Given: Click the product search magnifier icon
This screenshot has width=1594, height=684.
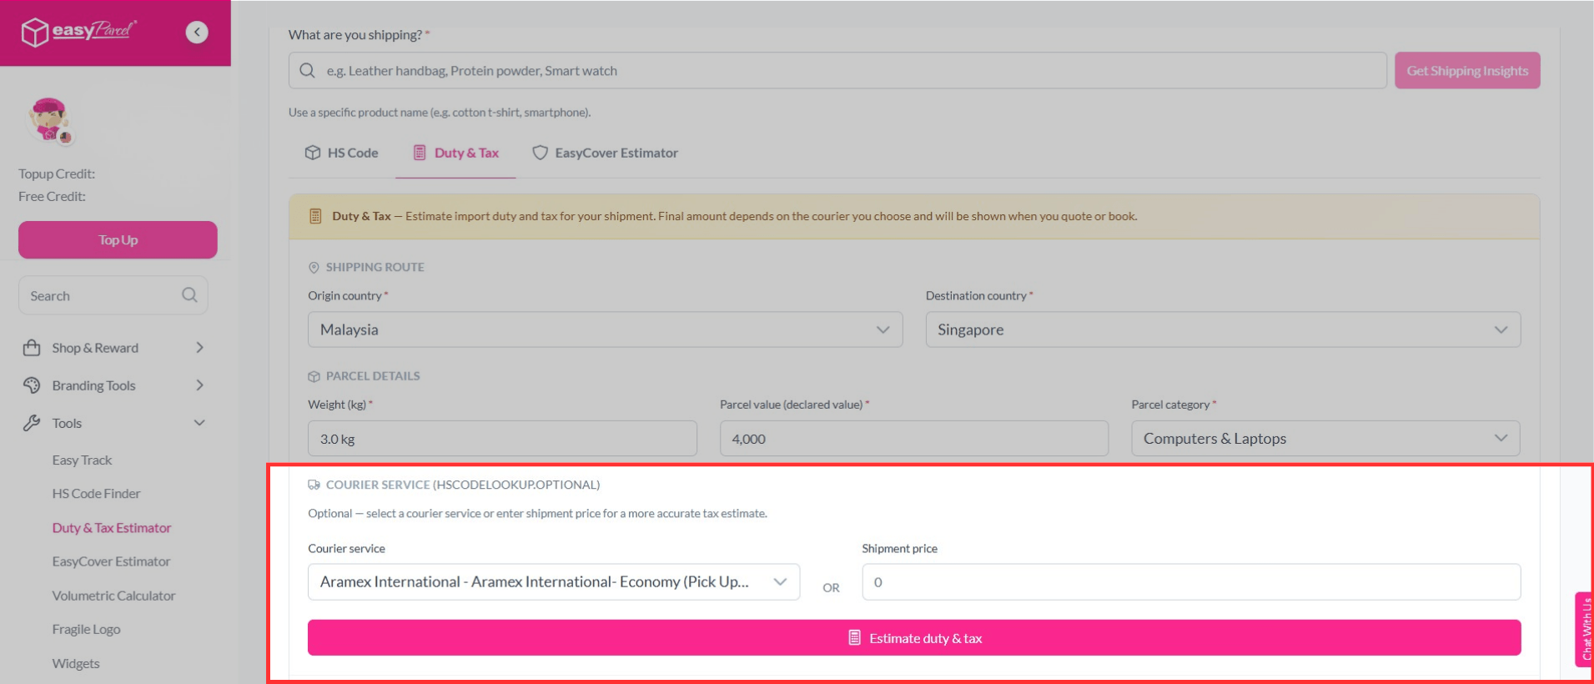Looking at the screenshot, I should click(x=307, y=71).
